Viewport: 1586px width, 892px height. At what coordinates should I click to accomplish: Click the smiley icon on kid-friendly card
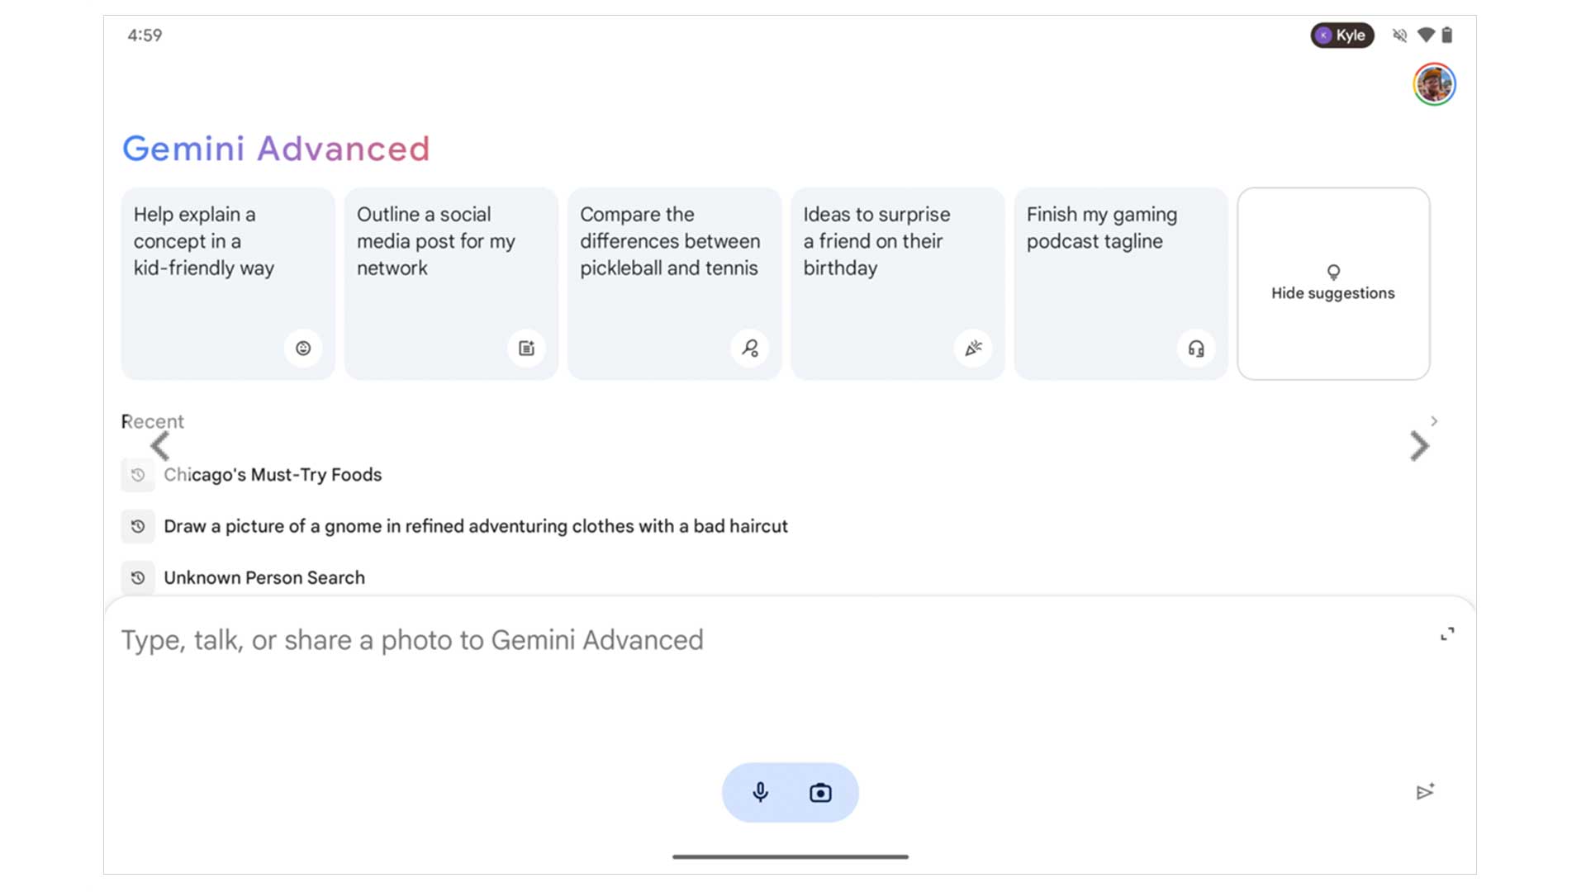click(303, 349)
